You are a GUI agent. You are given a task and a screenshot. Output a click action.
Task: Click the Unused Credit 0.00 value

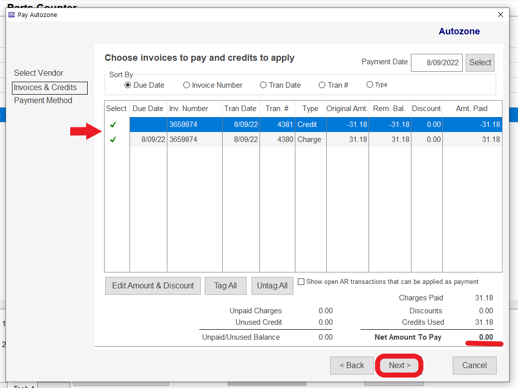coord(326,322)
